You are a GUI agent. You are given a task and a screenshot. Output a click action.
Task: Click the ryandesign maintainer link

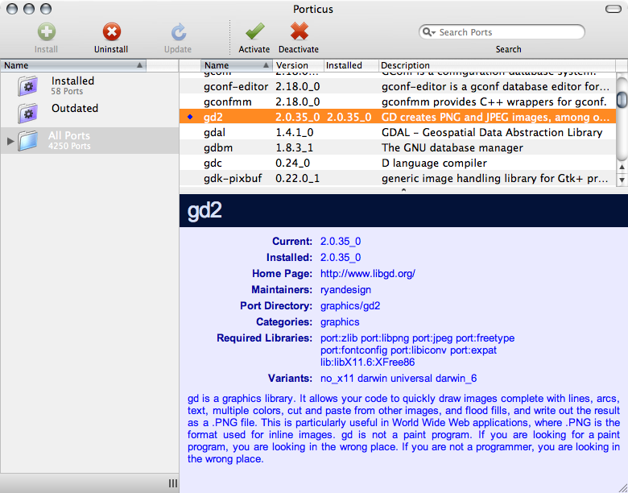click(x=345, y=290)
